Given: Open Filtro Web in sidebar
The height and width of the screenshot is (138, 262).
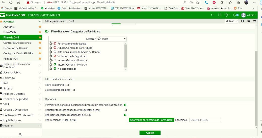Looking at the screenshot, I should pos(10,32).
